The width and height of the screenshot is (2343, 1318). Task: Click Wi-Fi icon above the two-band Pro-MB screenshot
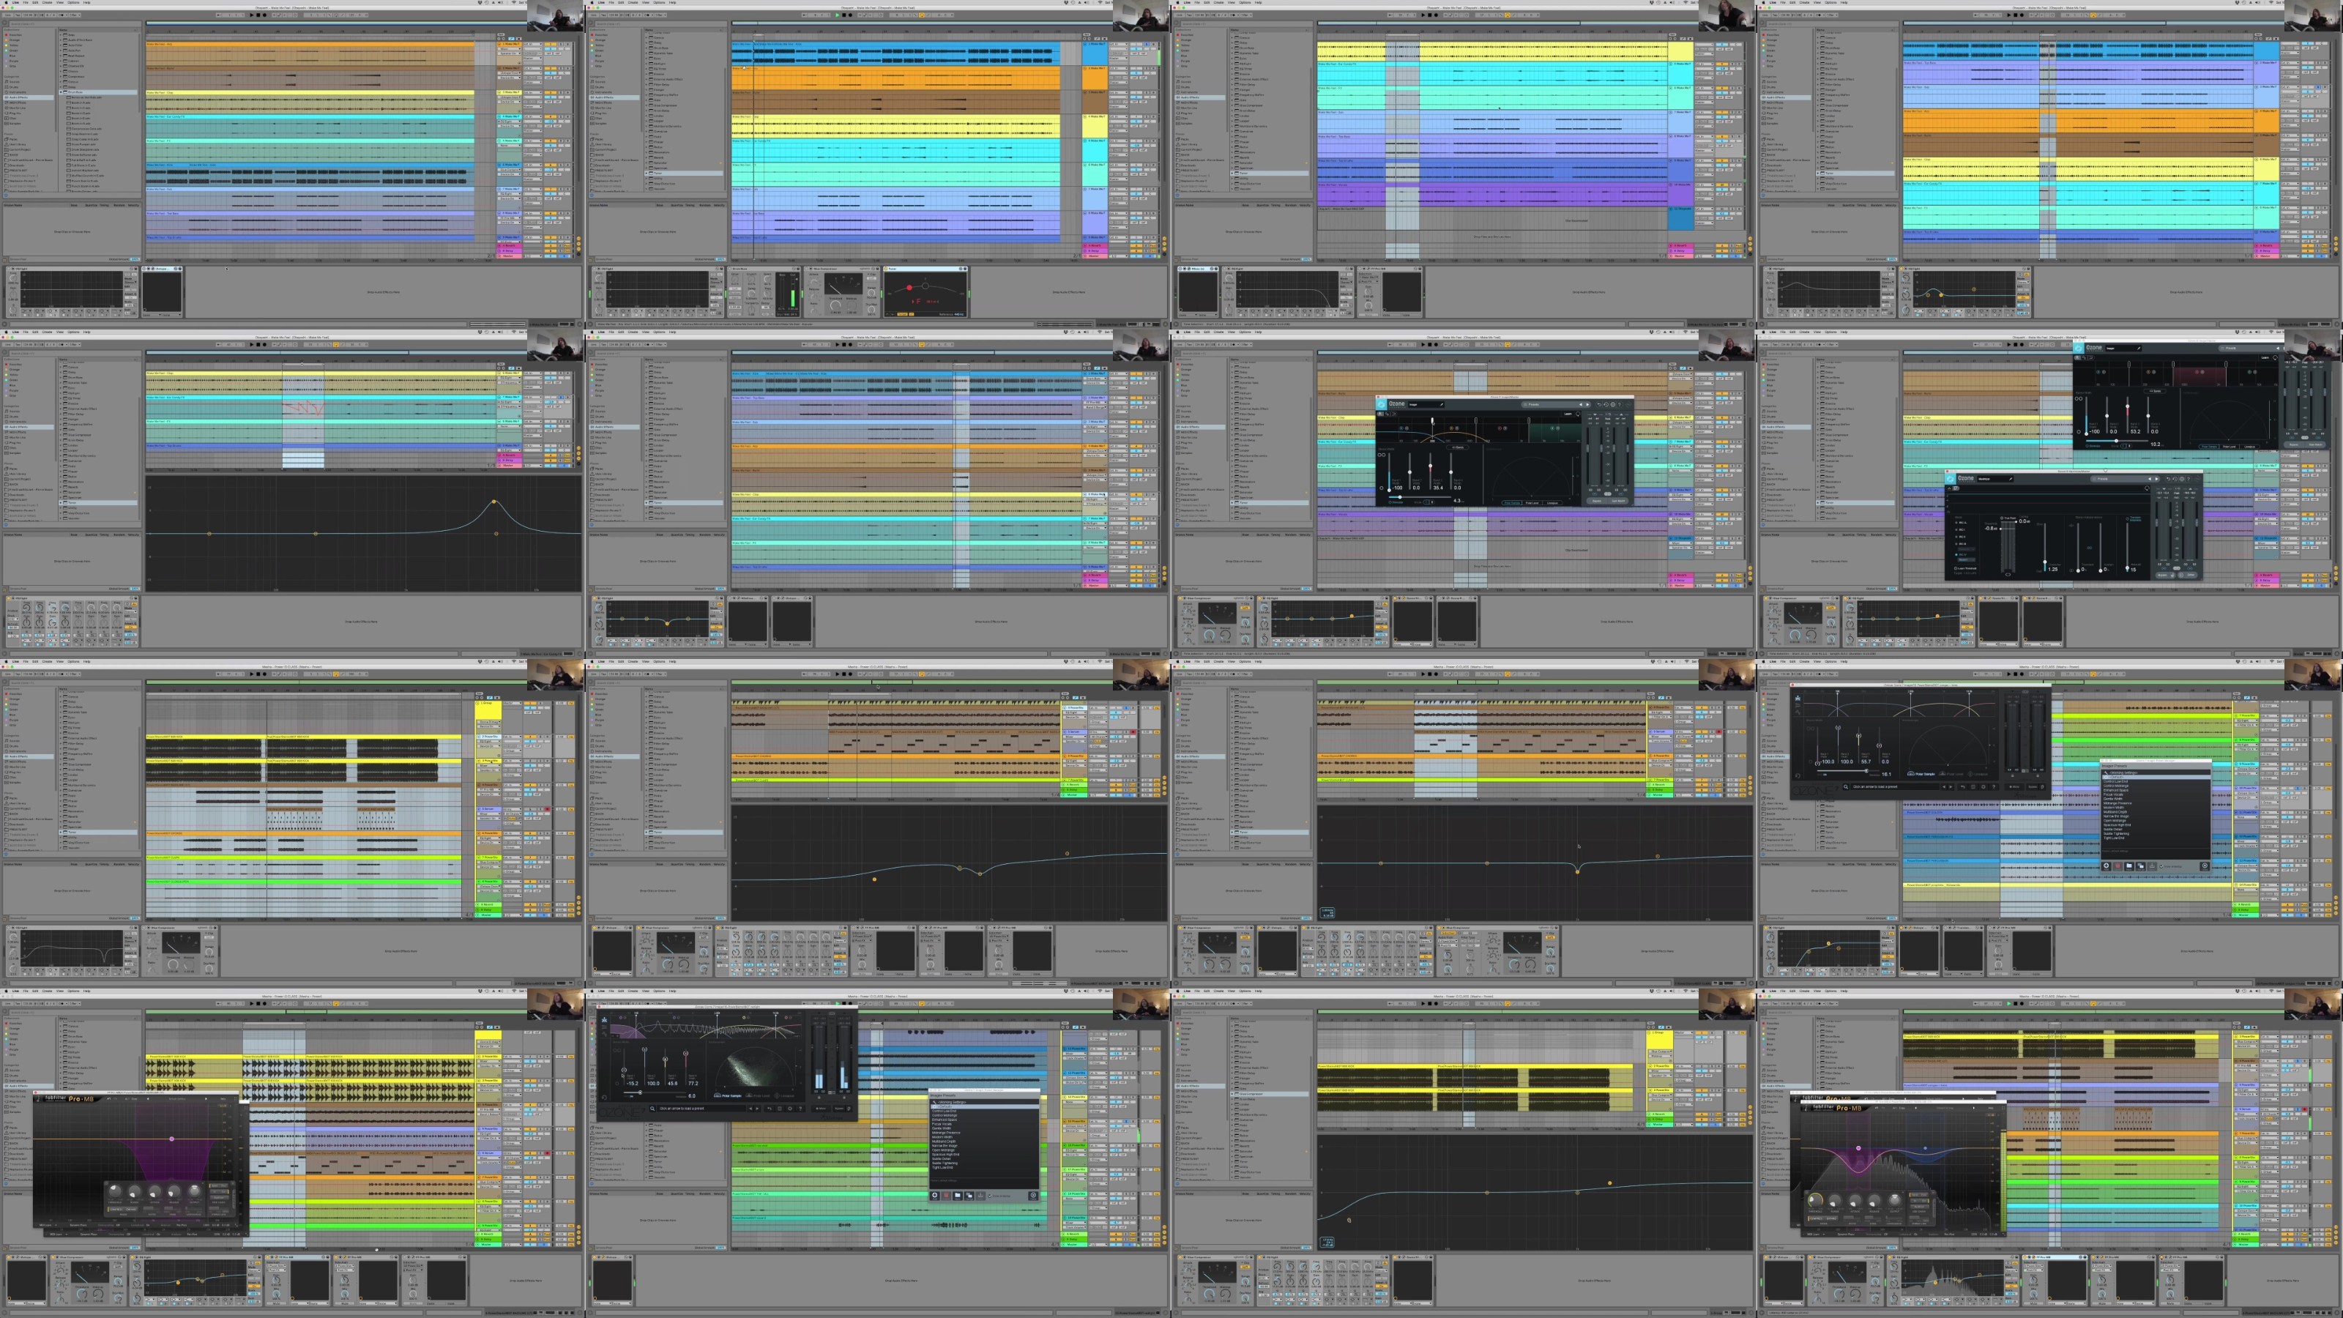(x=2272, y=991)
